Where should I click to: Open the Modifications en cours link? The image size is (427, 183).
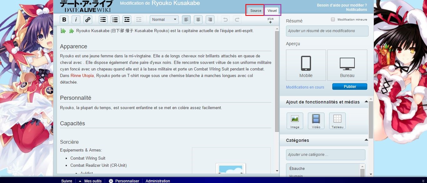click(x=305, y=87)
